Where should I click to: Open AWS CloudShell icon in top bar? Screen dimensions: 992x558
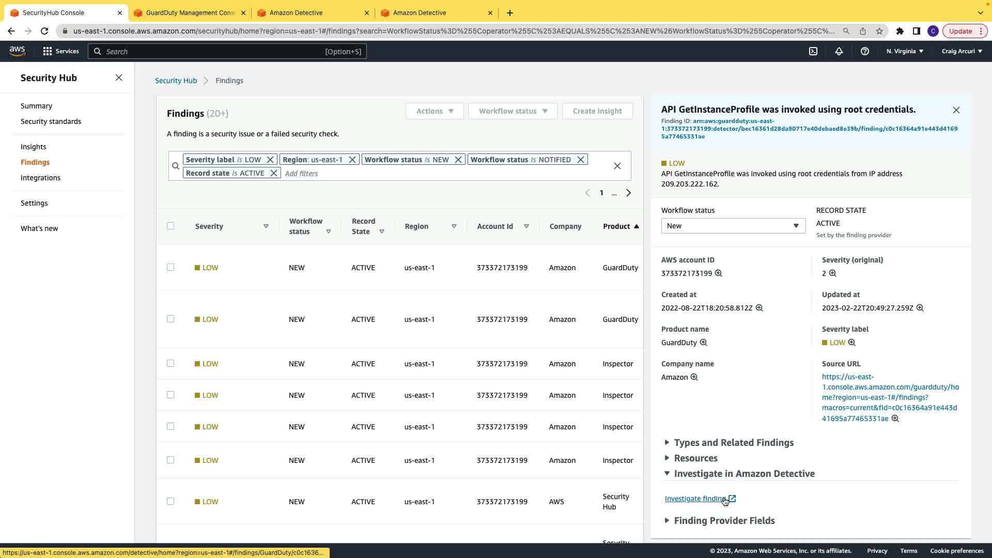tap(813, 51)
